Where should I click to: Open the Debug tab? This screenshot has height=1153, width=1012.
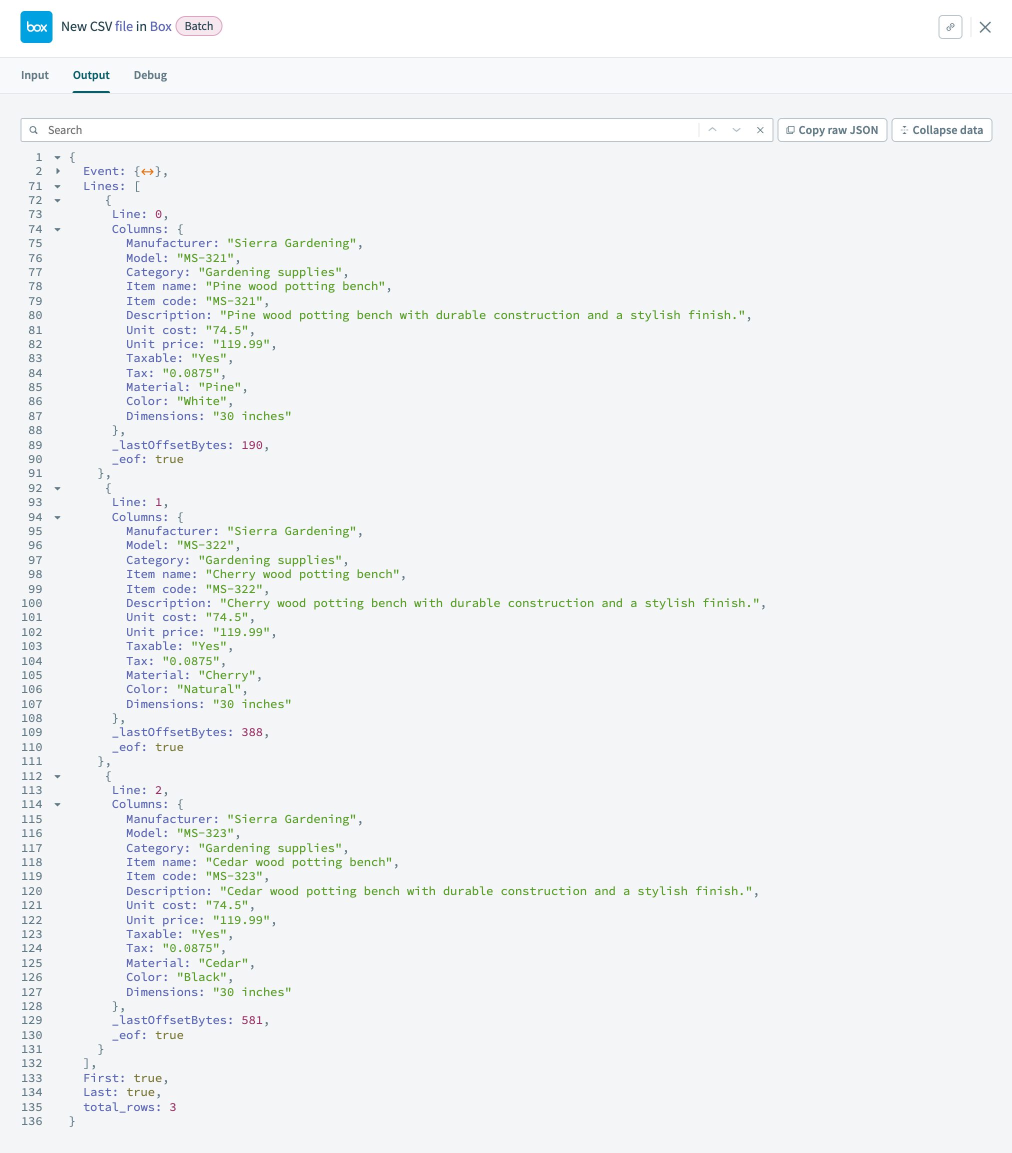(150, 75)
